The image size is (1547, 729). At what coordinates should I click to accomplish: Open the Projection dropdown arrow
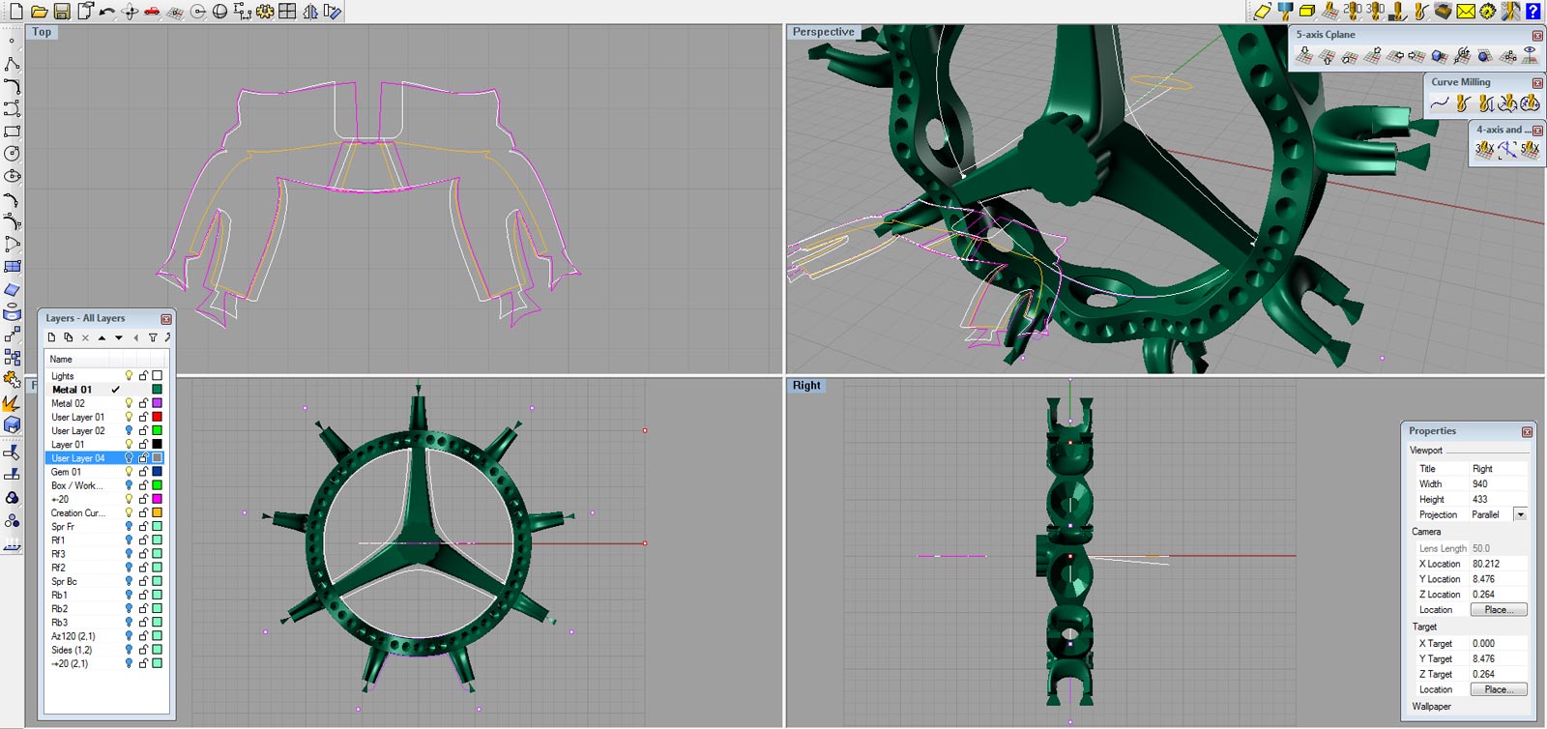point(1520,514)
